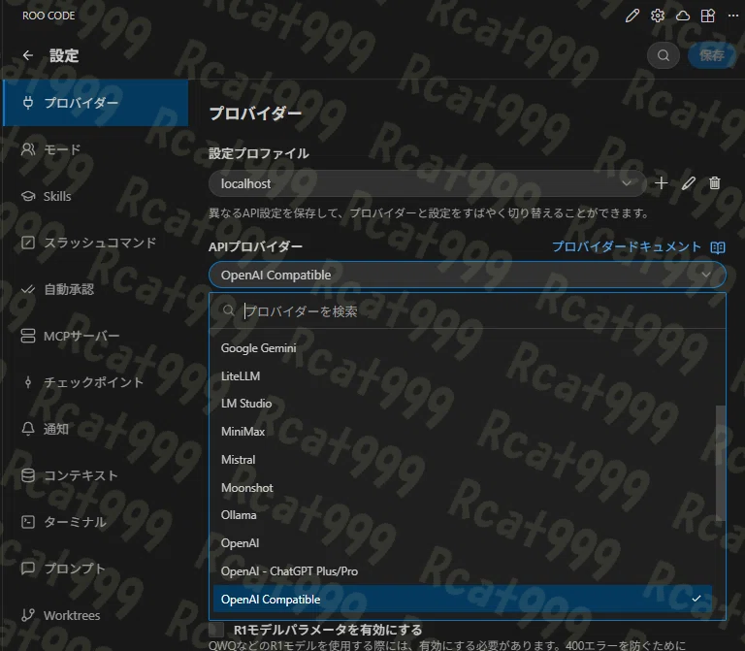
Task: Click the commit icon beside チェックポイント
Action: [x=28, y=382]
